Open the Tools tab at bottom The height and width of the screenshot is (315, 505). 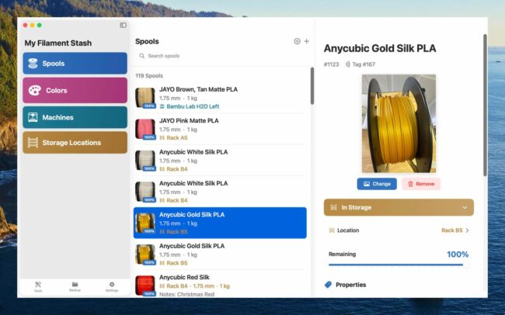[x=38, y=286]
